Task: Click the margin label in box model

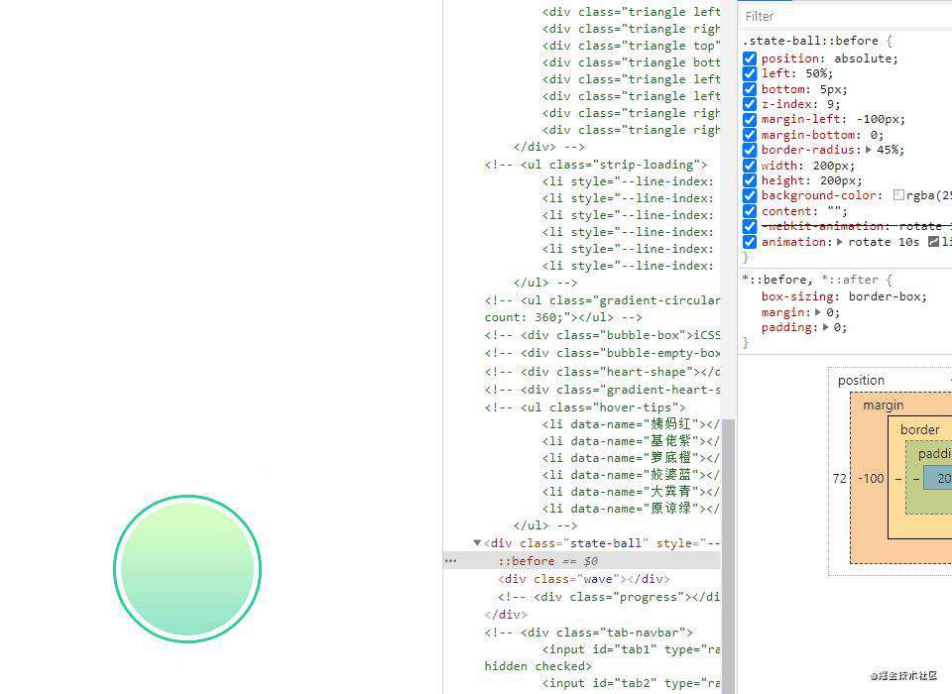Action: coord(884,405)
